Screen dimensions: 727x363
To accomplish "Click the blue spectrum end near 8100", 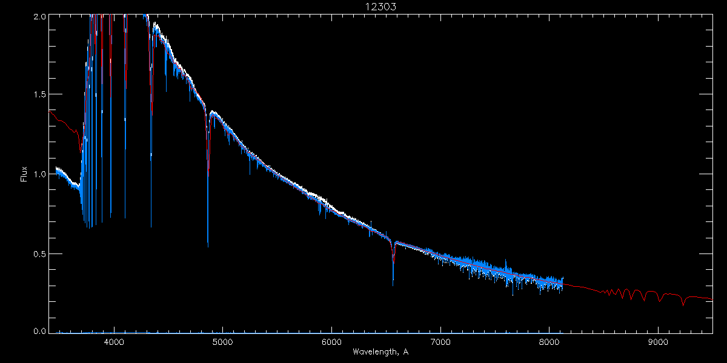I will [563, 283].
